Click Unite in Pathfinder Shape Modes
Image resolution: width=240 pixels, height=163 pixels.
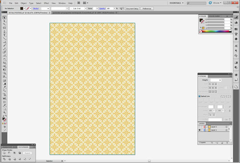pyautogui.click(x=4, y=153)
